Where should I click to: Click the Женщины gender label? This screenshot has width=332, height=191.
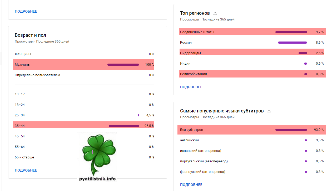[23, 54]
